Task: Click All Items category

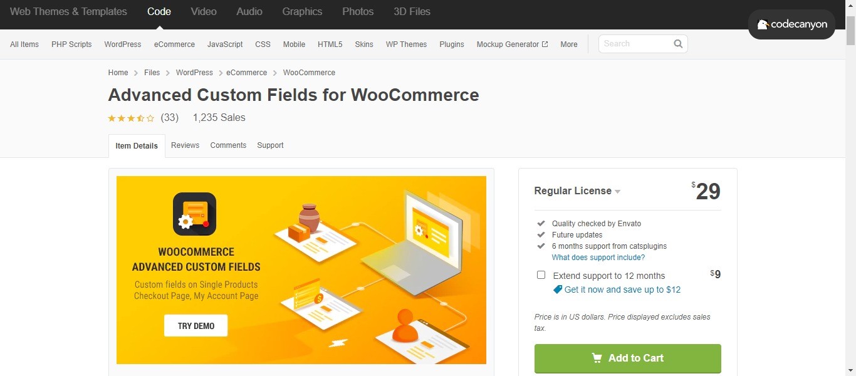Action: (x=24, y=44)
